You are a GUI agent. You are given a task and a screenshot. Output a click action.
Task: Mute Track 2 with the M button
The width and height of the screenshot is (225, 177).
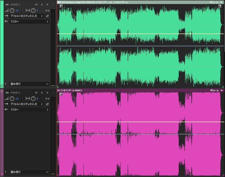(x=36, y=93)
